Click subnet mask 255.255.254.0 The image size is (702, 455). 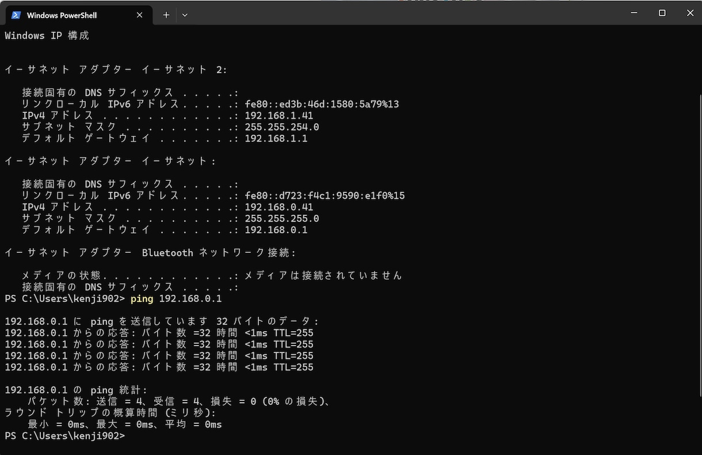[x=281, y=127]
